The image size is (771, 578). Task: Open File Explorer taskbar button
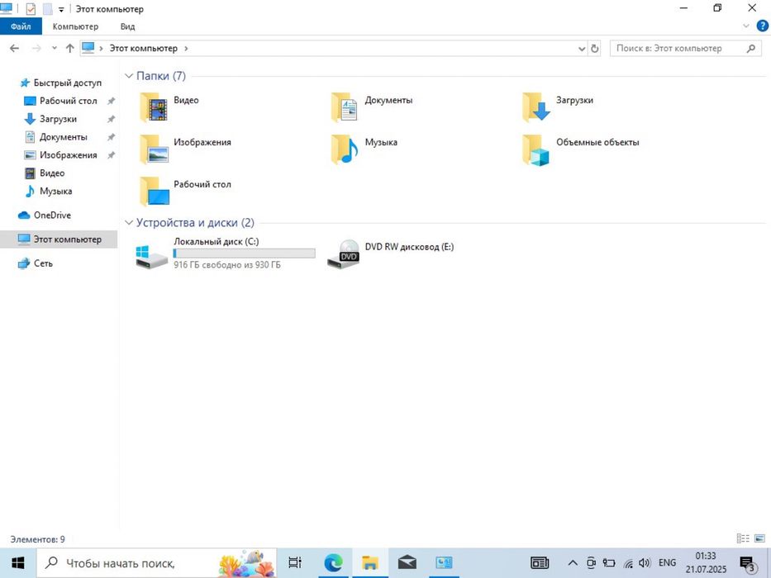pyautogui.click(x=369, y=563)
